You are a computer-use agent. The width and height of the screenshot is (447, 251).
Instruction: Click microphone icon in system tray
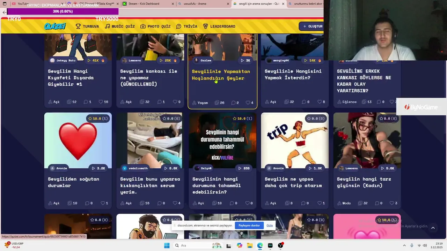coord(412,245)
